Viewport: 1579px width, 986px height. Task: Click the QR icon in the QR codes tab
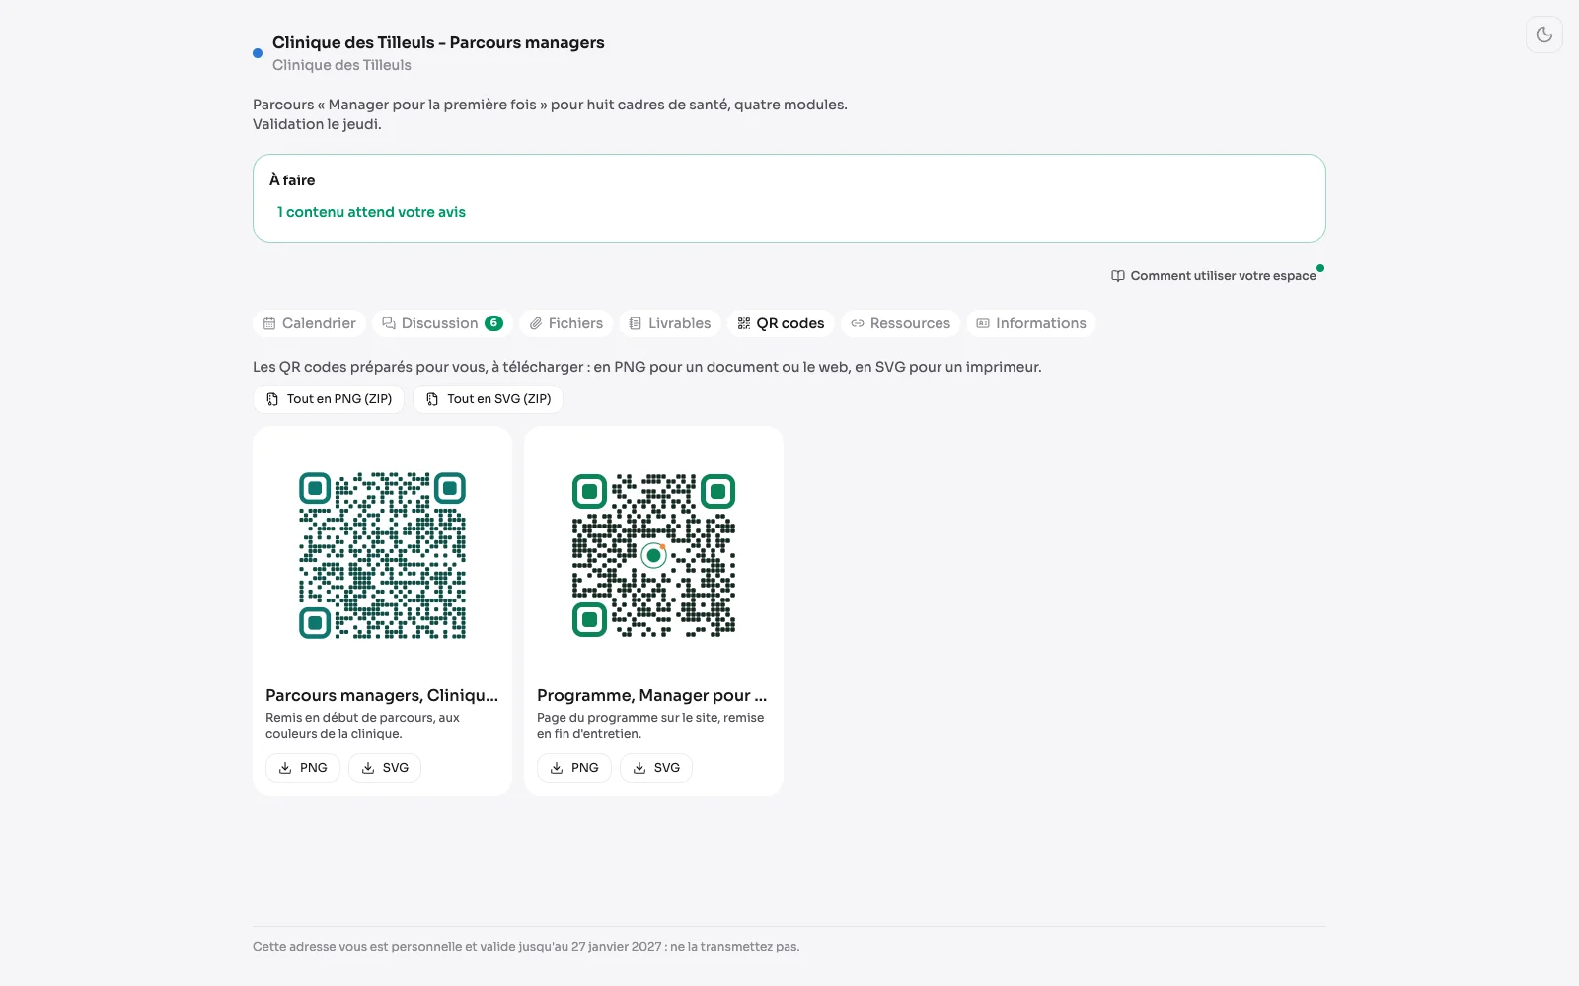744,323
